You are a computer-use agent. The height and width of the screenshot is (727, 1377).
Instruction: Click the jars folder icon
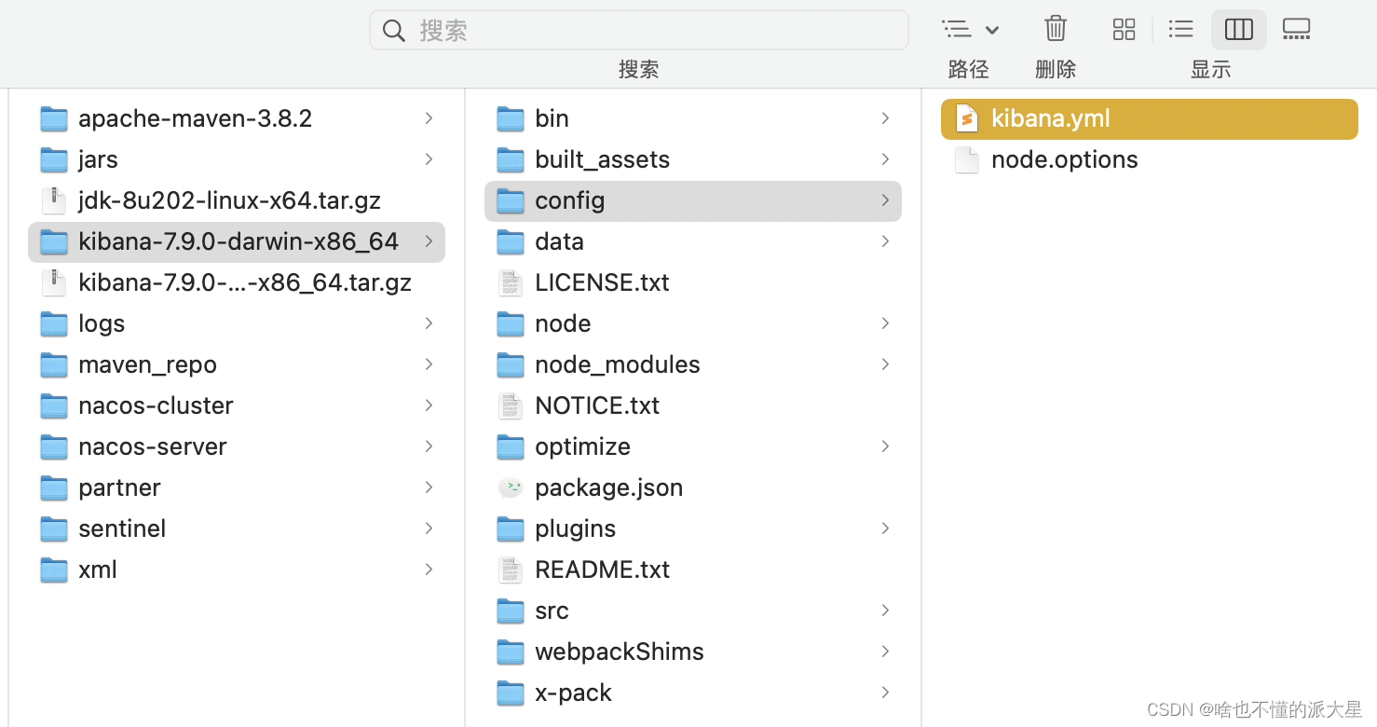(x=54, y=159)
